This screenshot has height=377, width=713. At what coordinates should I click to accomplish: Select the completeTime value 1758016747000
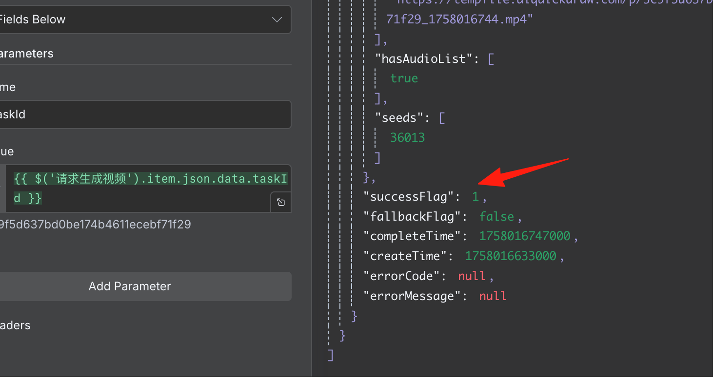coord(525,236)
